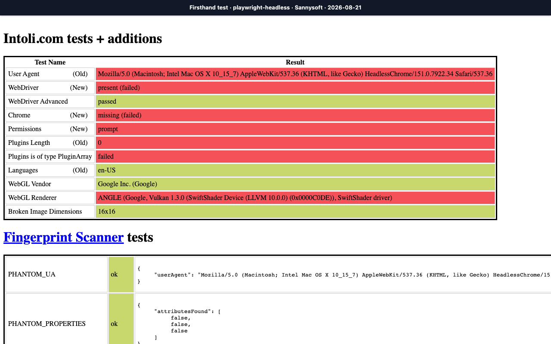Select the 'WebDriver Advanced' test name cell
551x344 pixels.
point(50,101)
